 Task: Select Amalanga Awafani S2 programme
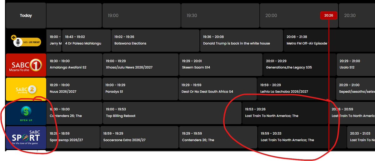coord(74,65)
